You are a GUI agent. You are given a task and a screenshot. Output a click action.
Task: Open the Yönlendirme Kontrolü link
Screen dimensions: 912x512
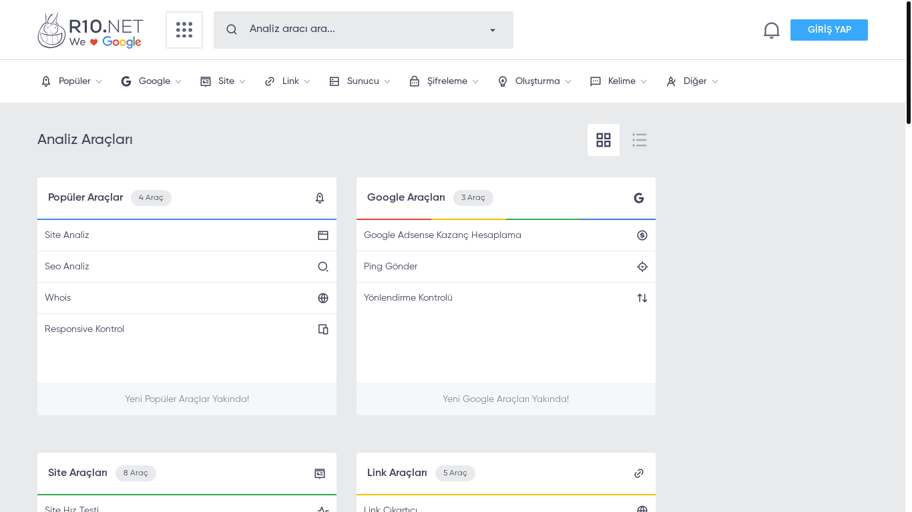[408, 298]
